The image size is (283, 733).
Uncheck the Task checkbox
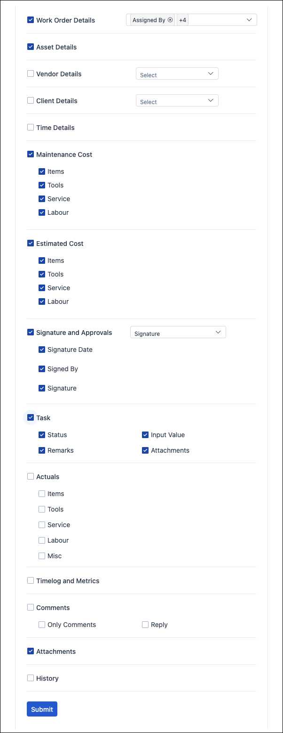31,418
